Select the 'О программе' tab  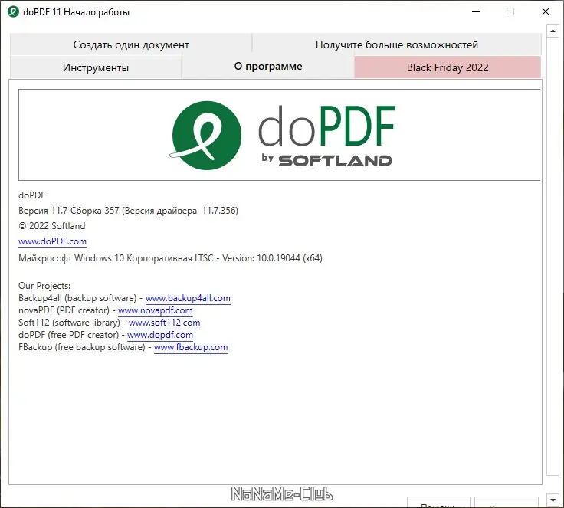[x=268, y=67]
